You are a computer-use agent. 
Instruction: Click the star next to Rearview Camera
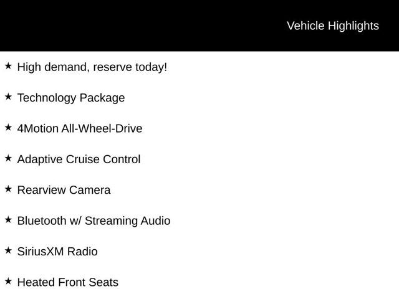tap(8, 189)
